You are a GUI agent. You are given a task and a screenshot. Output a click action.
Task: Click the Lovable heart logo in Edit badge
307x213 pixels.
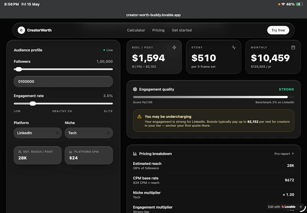[283, 207]
